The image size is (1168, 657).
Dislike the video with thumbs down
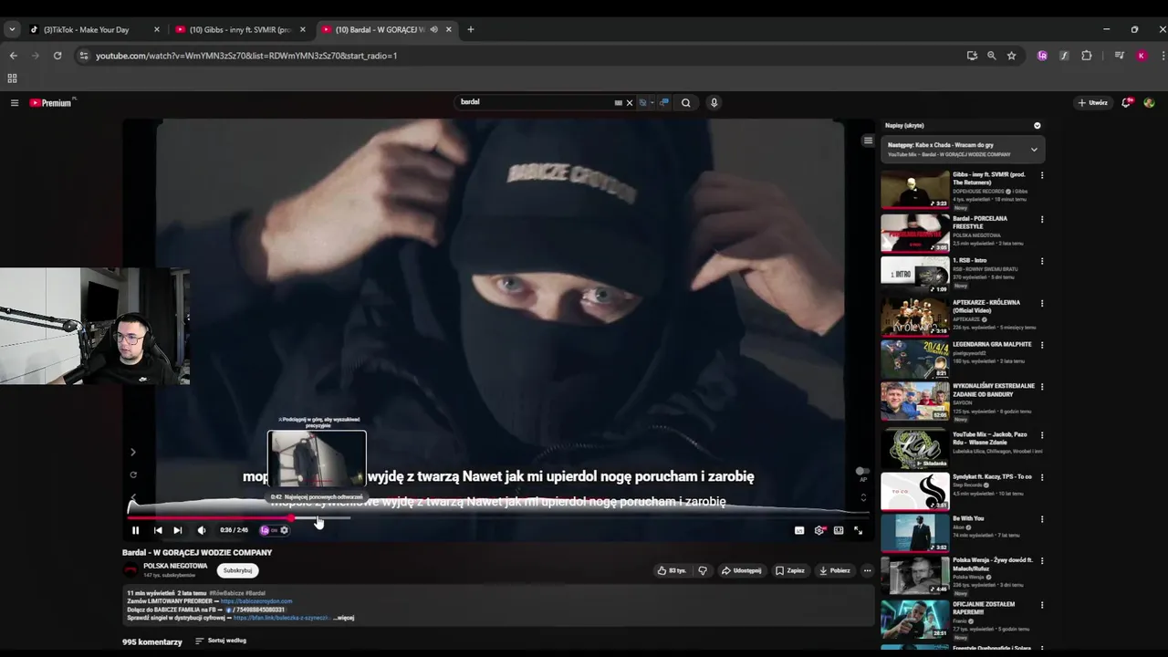(703, 570)
